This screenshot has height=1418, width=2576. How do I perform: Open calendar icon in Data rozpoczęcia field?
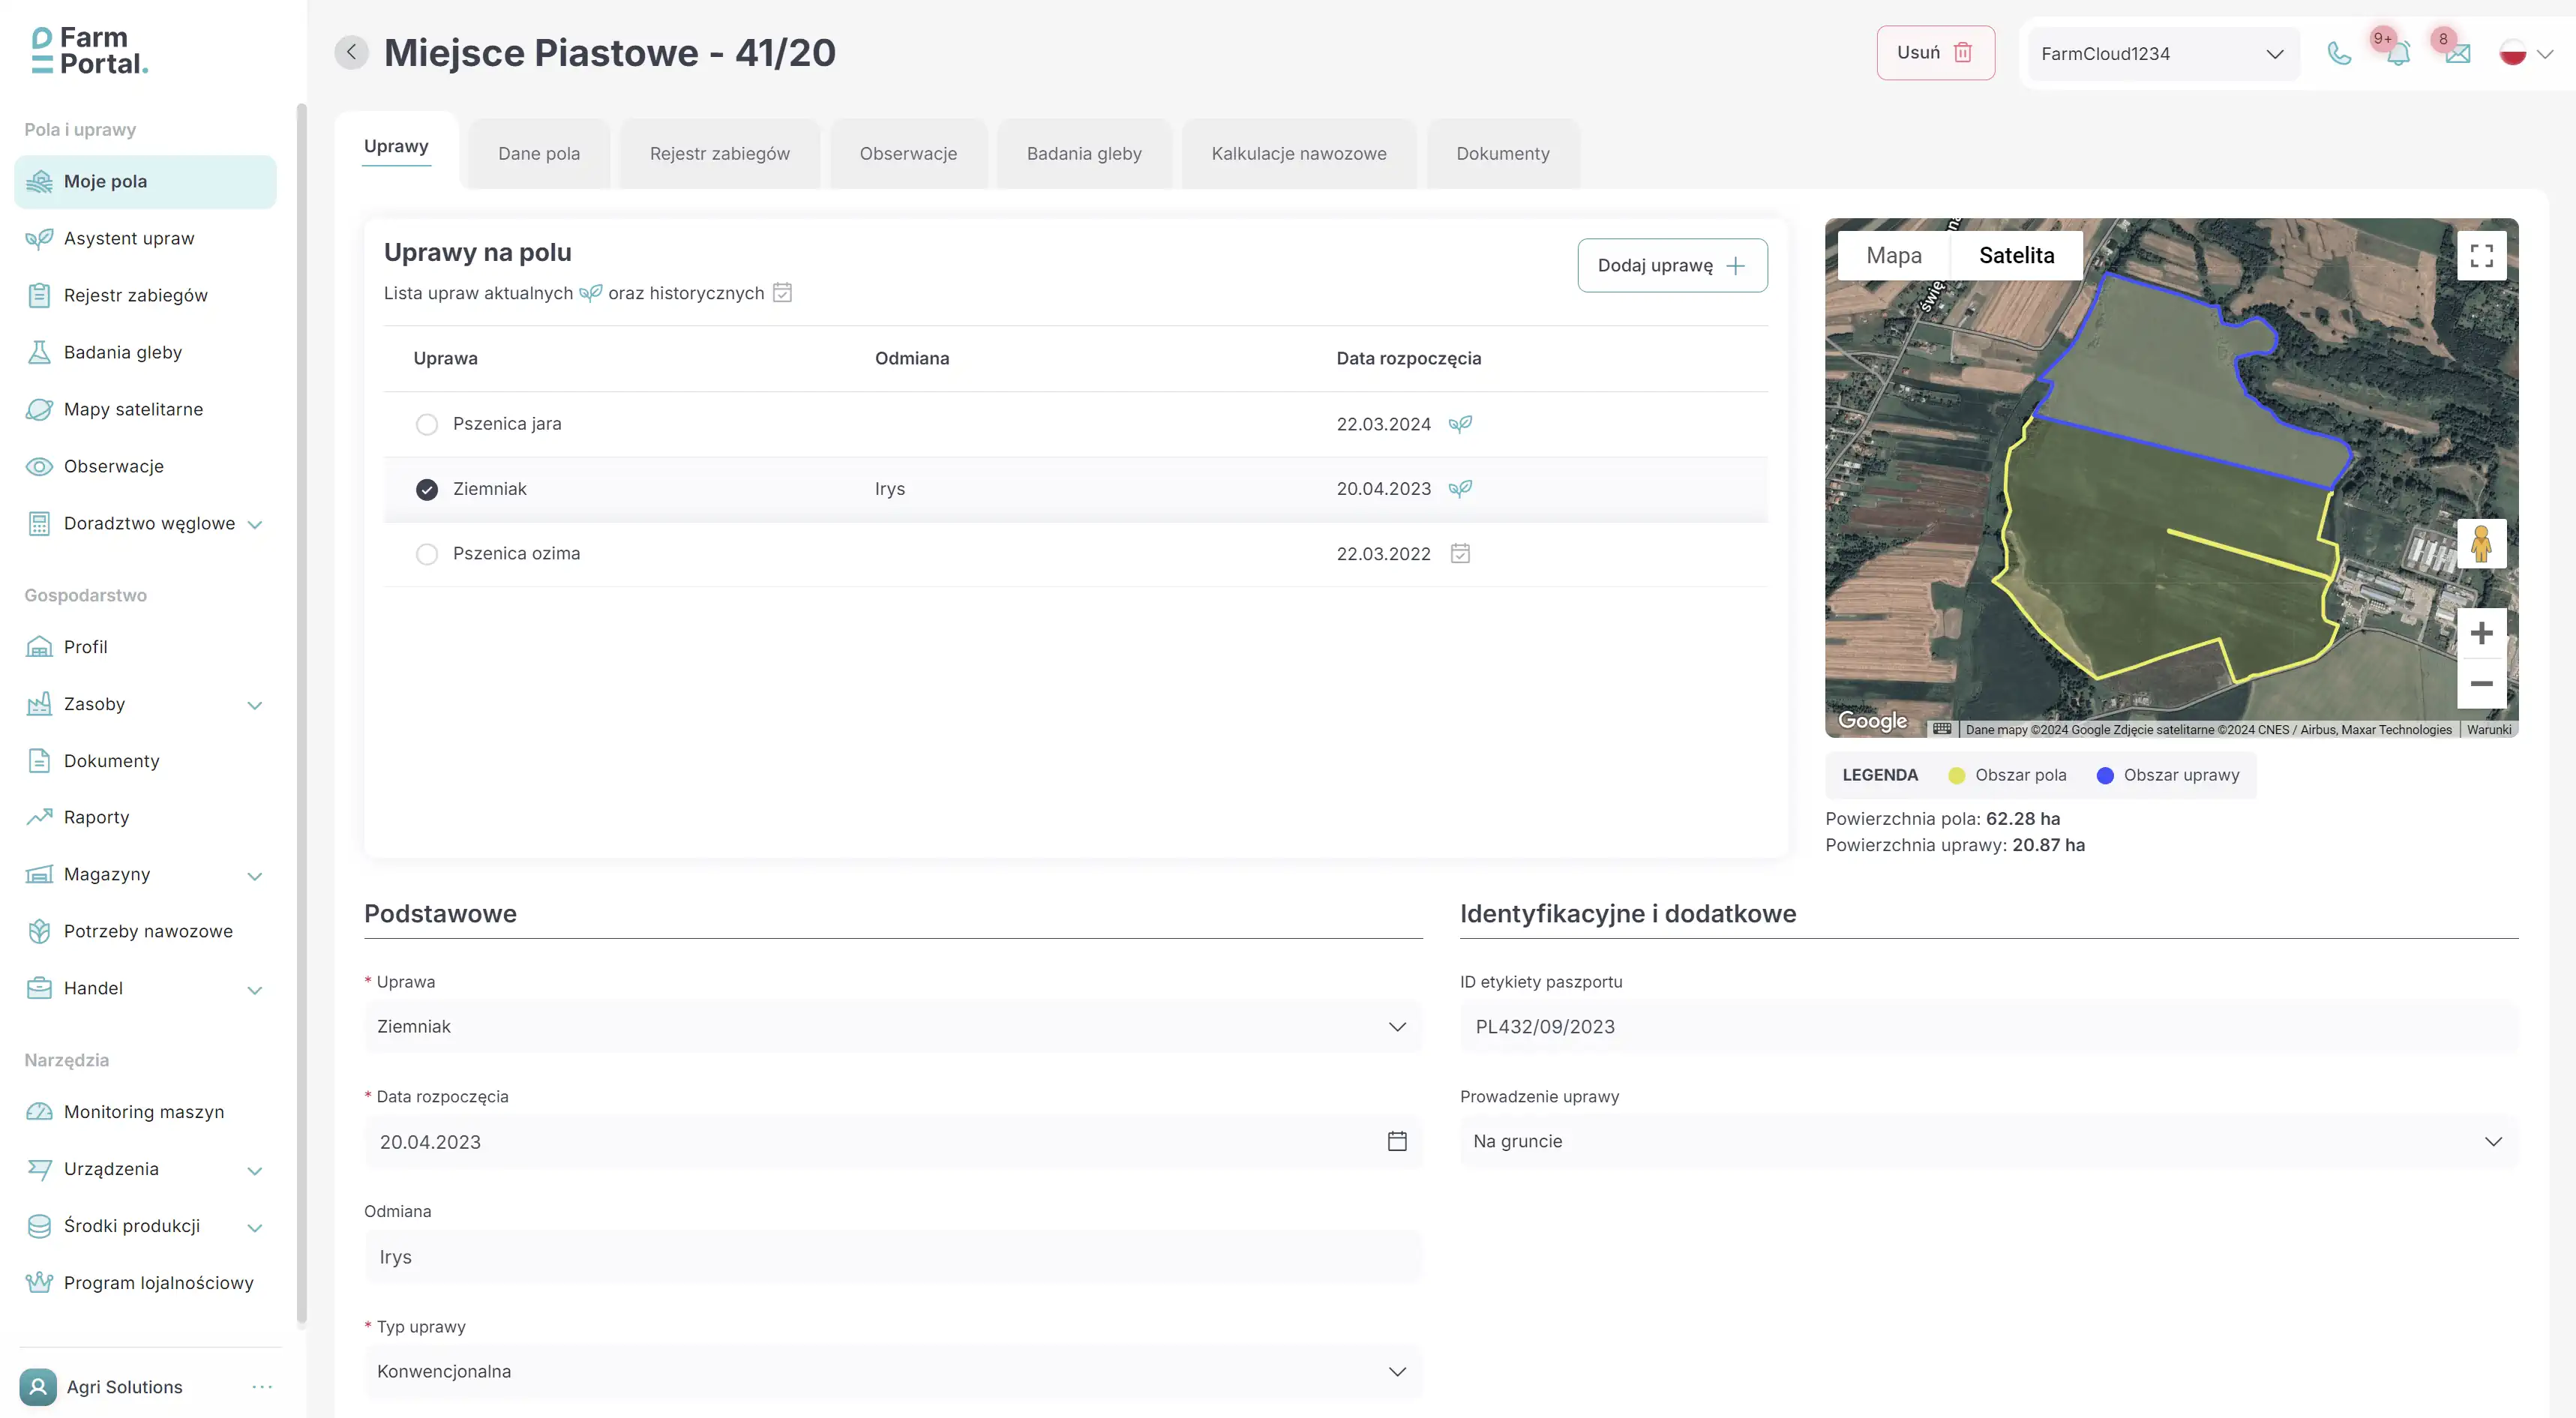click(1397, 1141)
